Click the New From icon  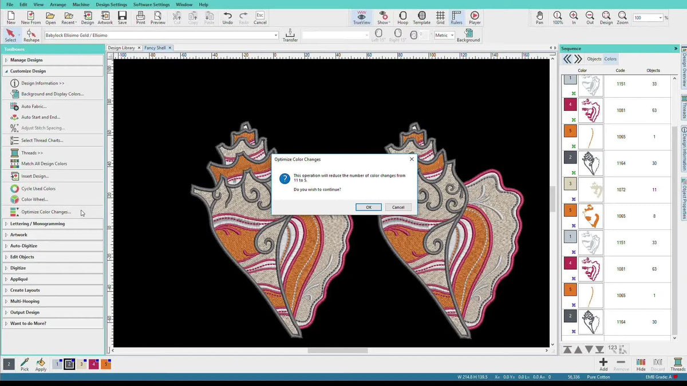coord(31,18)
